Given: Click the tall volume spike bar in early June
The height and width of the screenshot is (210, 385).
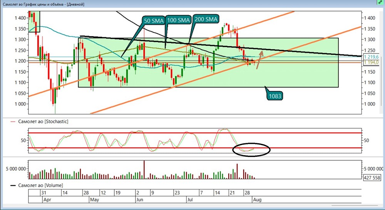Looking at the screenshot, I should (x=144, y=170).
